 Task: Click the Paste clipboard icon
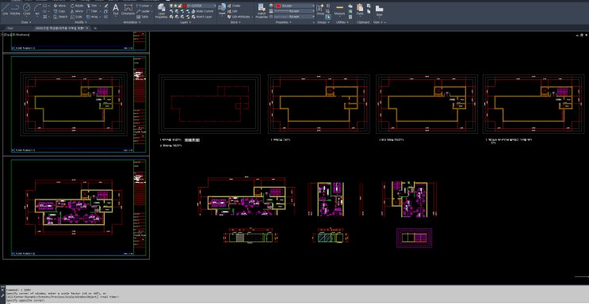click(x=360, y=9)
